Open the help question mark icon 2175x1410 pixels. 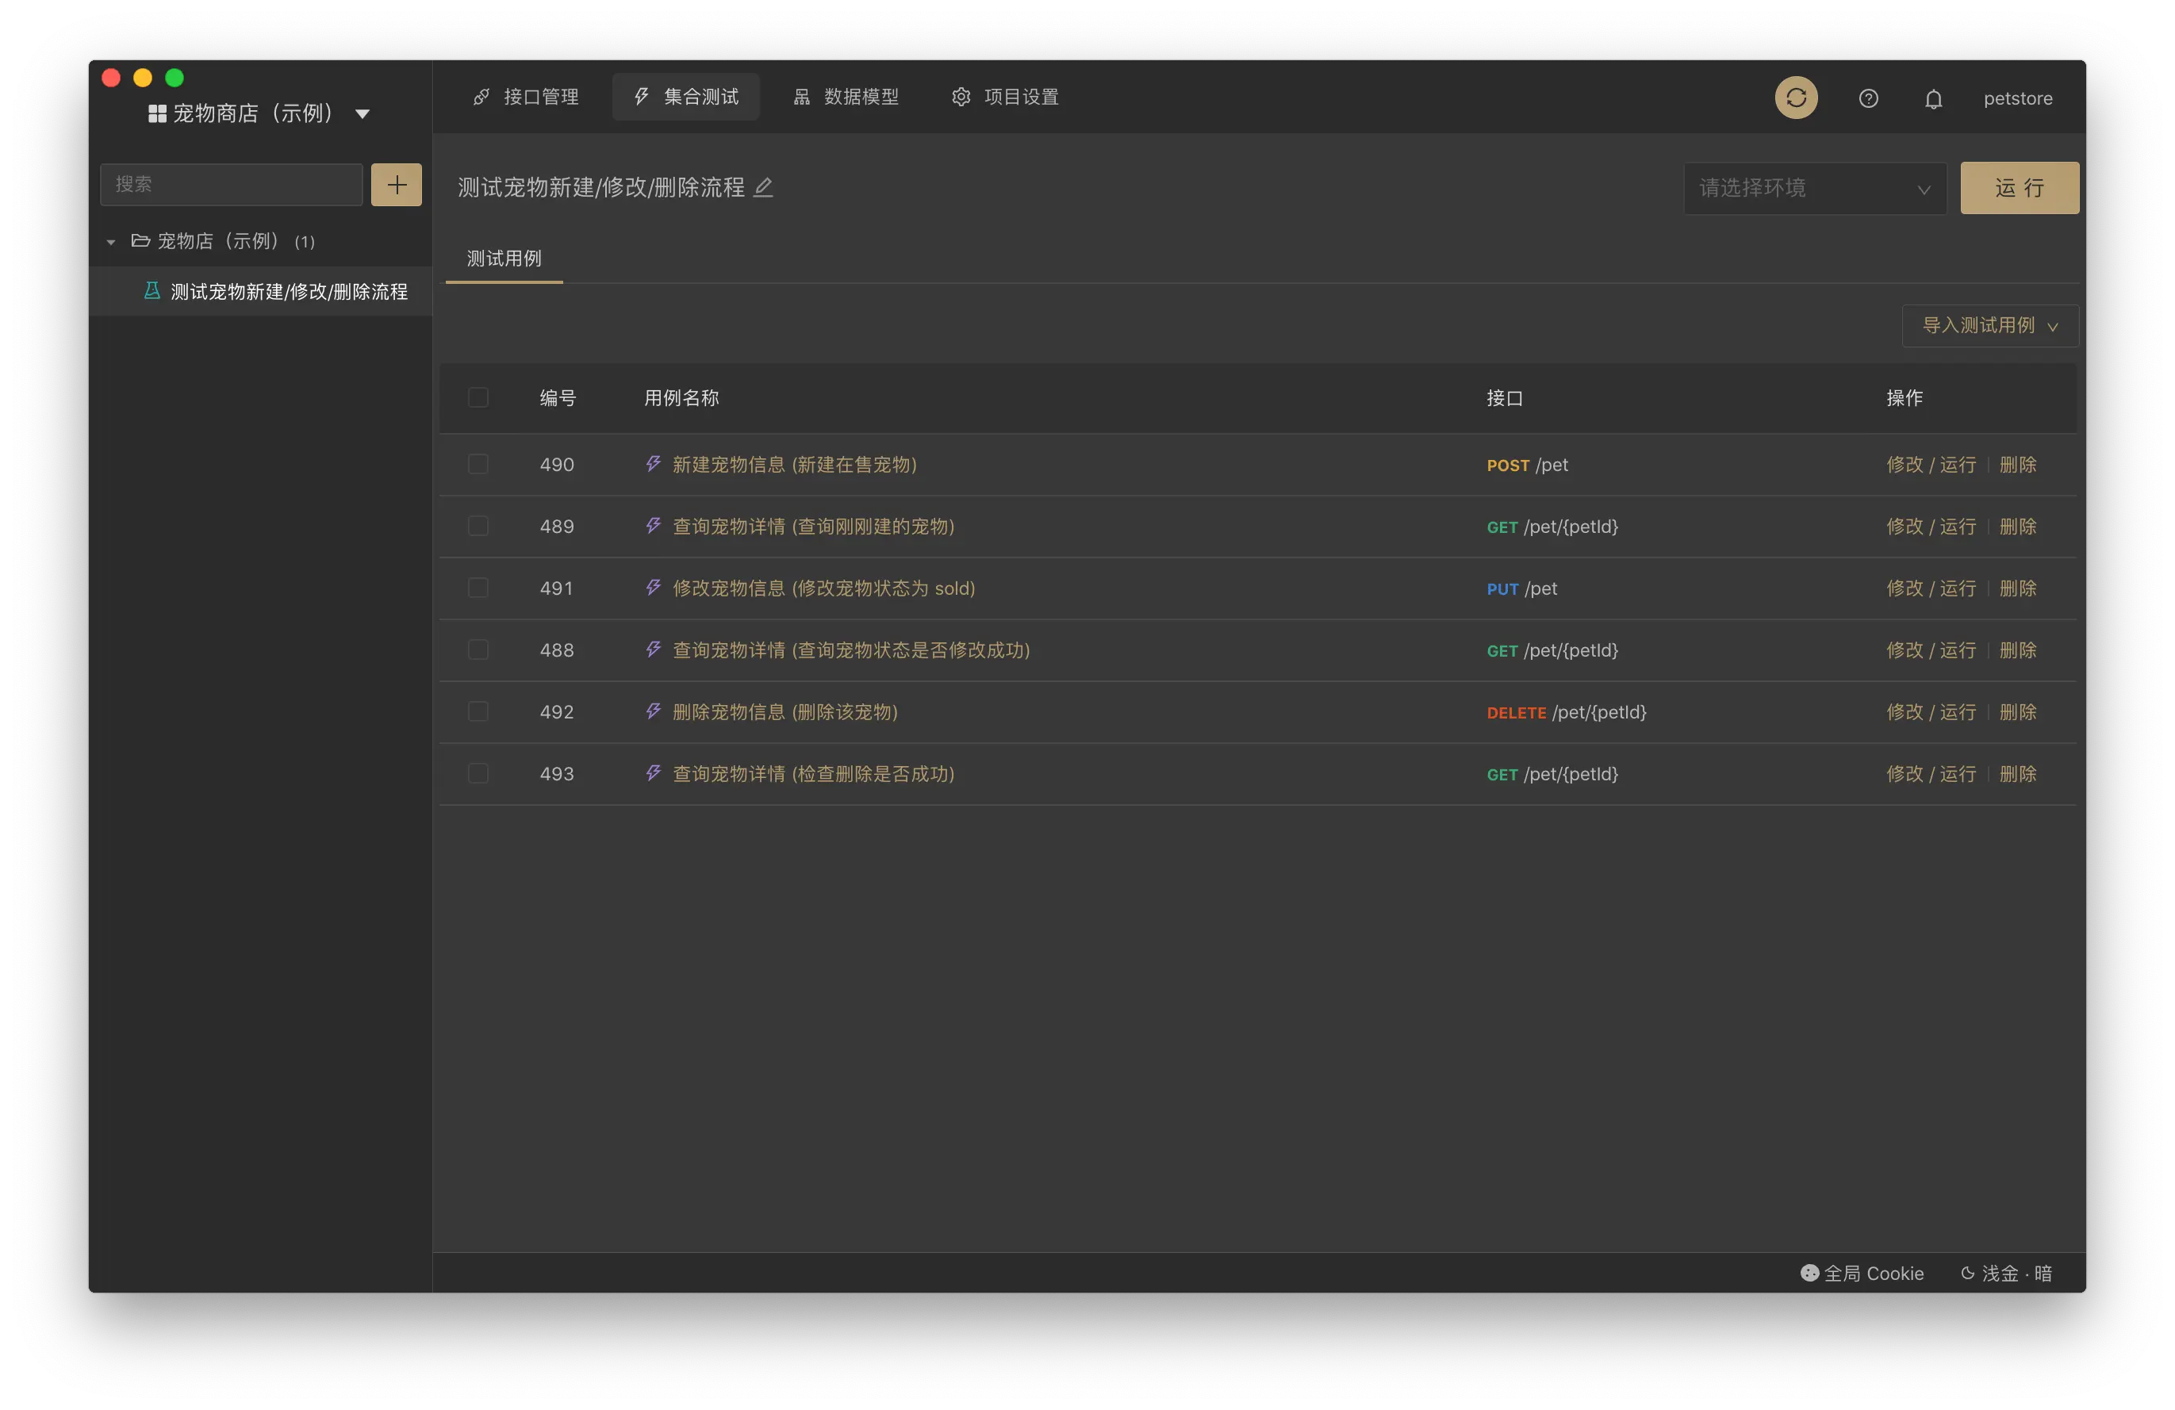pyautogui.click(x=1868, y=98)
